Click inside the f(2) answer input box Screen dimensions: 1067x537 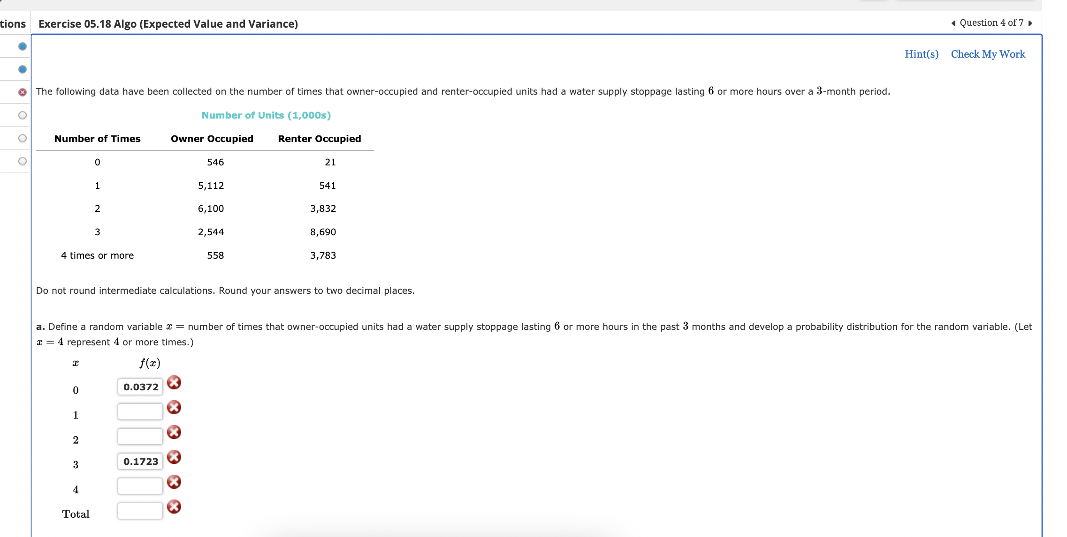[x=139, y=436]
